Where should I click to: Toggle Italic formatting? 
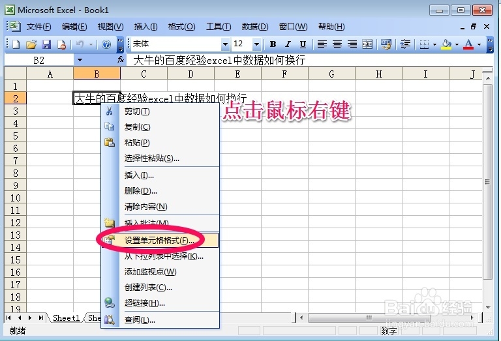pos(288,44)
